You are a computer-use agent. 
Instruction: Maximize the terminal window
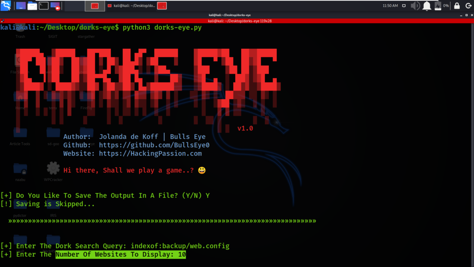pyautogui.click(x=466, y=15)
